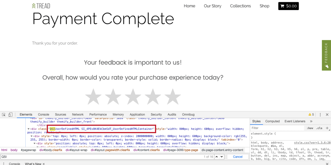Select div#body.clearfix breadcrumb
Image resolution: width=331 pixels, height=165 pixels.
pos(51,150)
